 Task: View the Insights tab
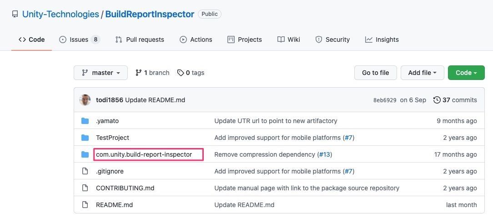382,40
